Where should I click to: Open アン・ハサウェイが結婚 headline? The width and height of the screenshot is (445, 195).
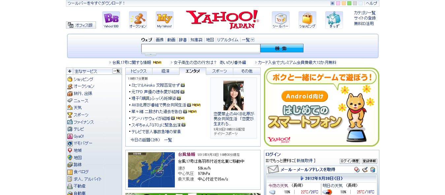[x=151, y=118]
